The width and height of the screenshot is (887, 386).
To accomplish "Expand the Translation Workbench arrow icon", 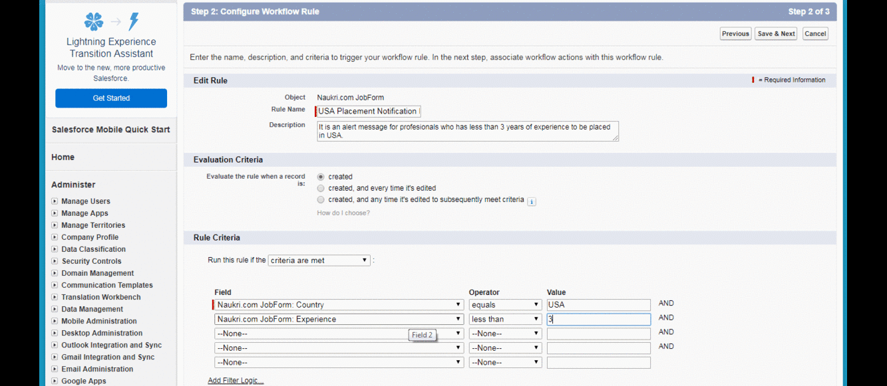I will [x=55, y=297].
